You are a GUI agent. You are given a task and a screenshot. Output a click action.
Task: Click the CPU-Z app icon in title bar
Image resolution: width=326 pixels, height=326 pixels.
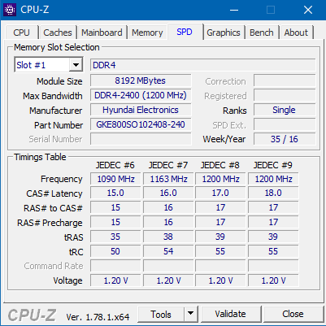coord(10,10)
